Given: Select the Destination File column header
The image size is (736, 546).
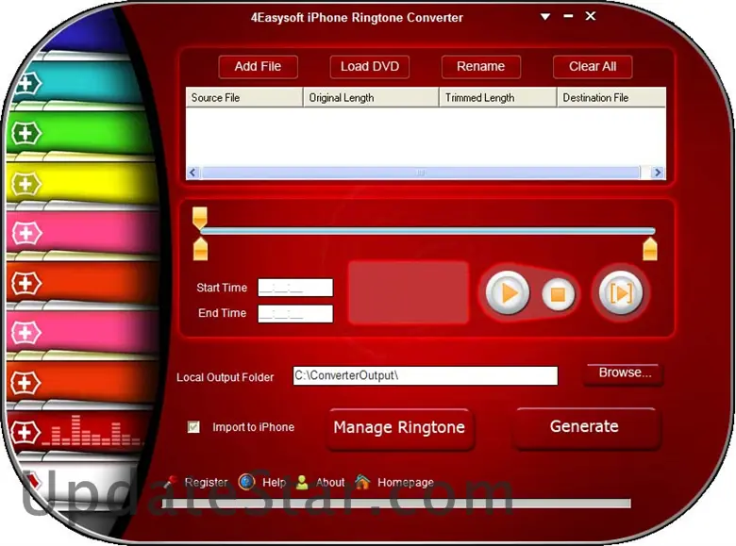Looking at the screenshot, I should pyautogui.click(x=611, y=97).
